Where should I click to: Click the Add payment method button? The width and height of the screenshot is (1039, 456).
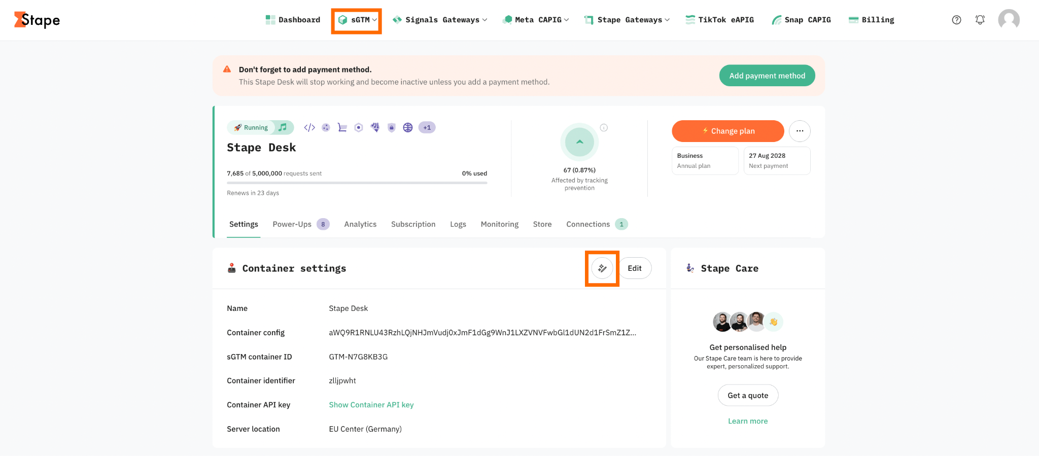point(767,76)
